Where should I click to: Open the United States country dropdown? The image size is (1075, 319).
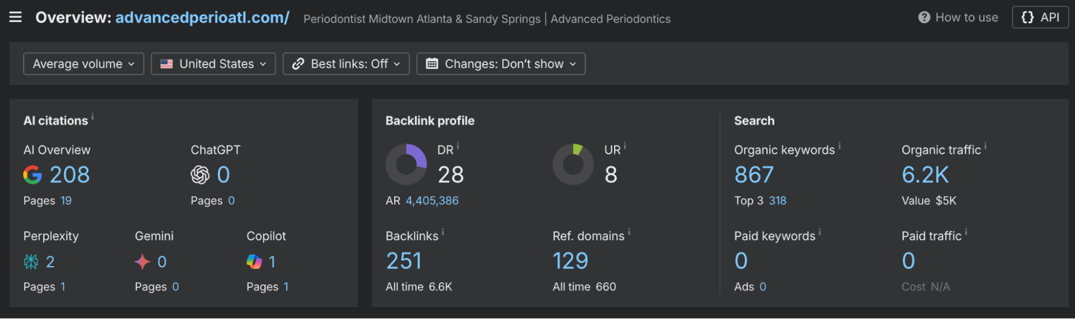(213, 64)
